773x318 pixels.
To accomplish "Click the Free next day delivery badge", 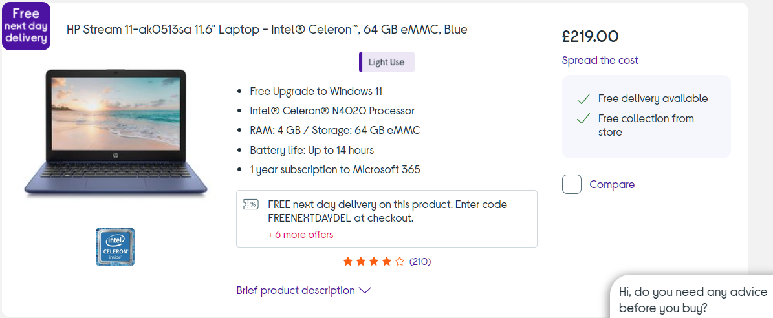I will [26, 26].
